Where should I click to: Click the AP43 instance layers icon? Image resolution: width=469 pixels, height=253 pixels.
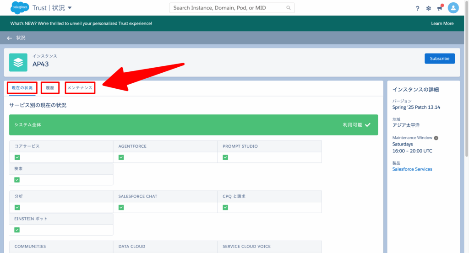[x=18, y=62]
